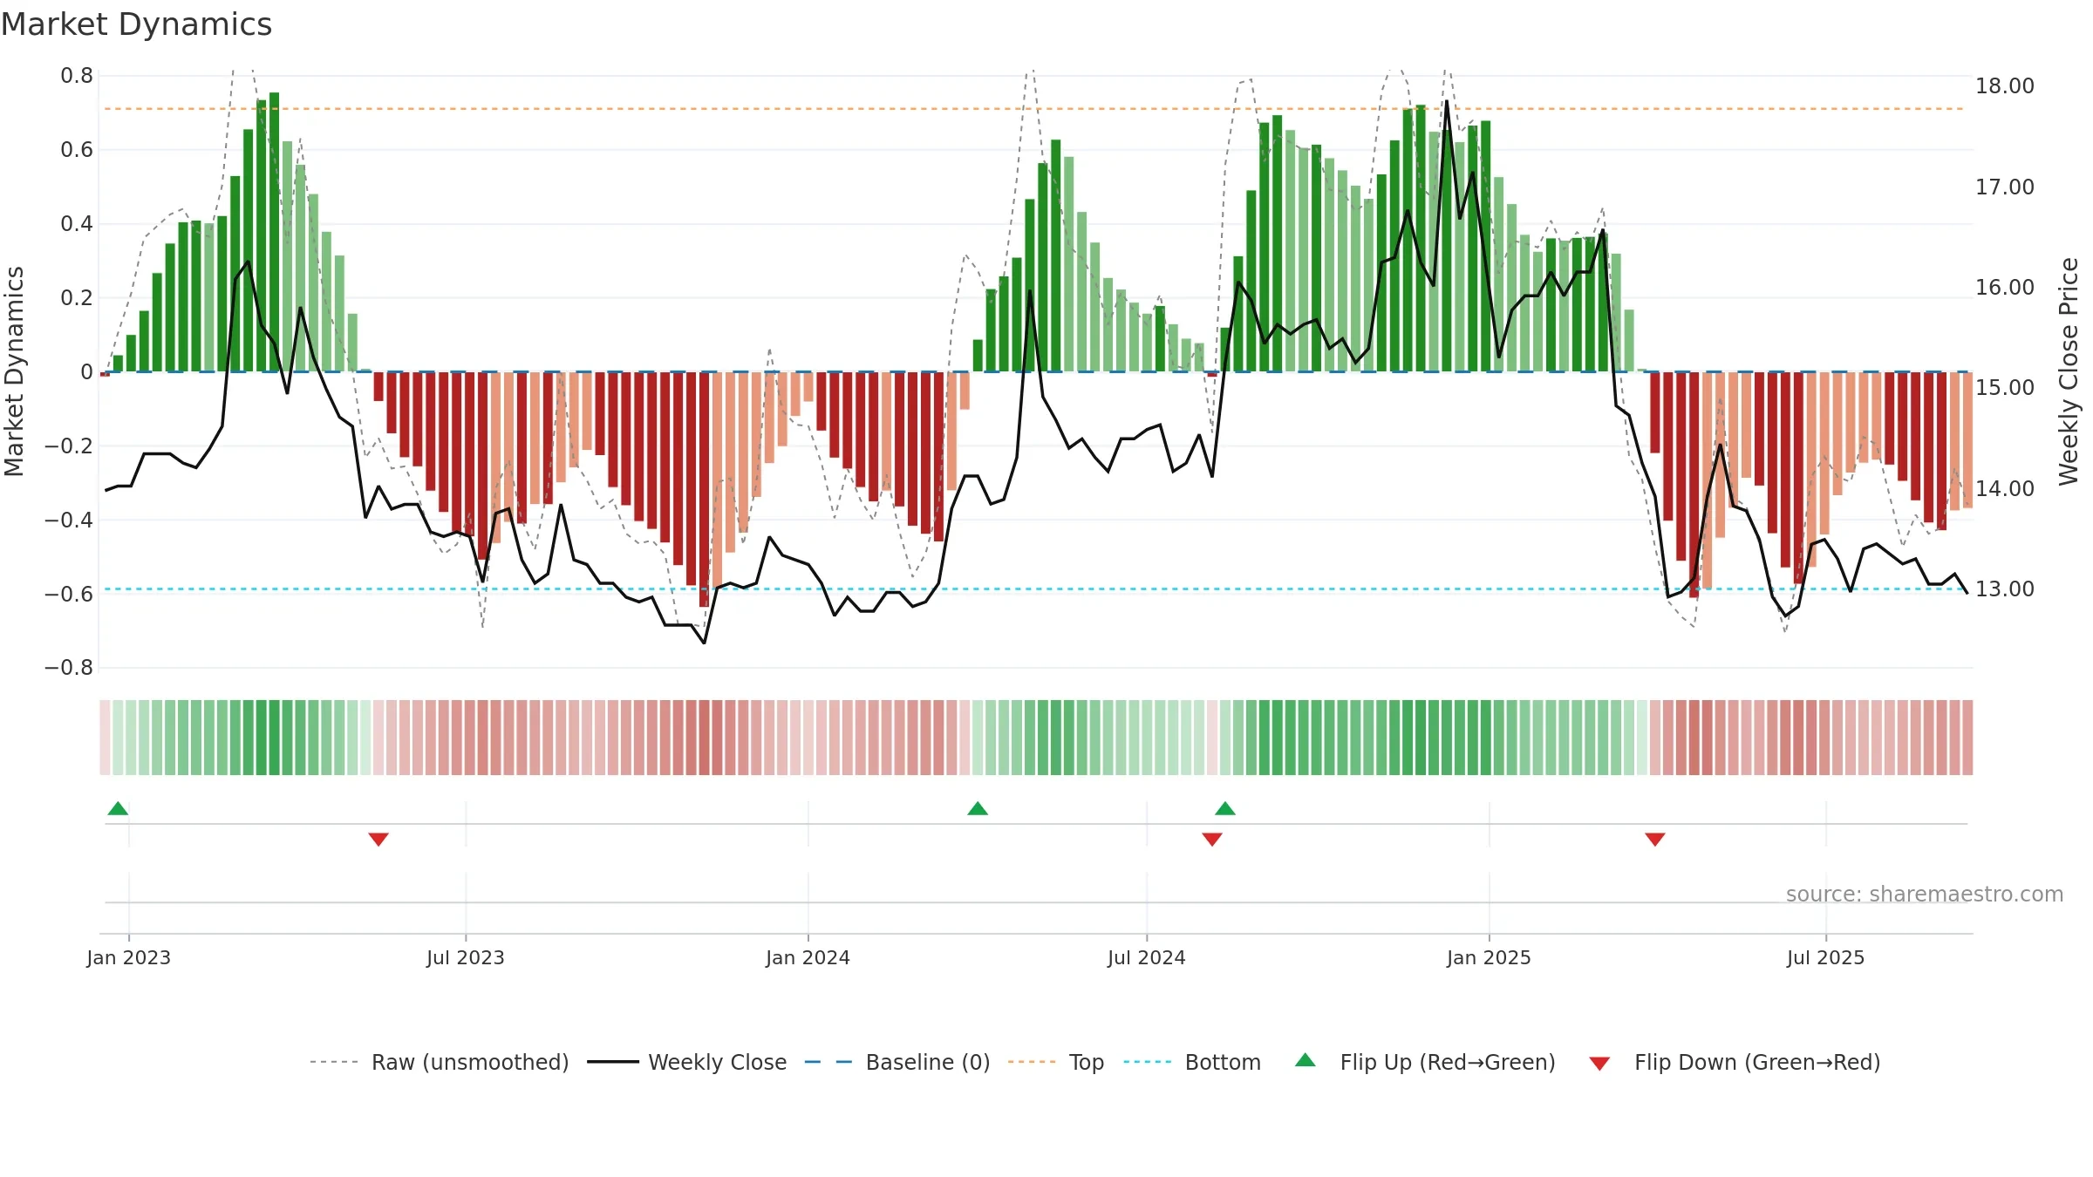Click the red triangle icon in the legend
The image size is (2093, 1177).
[x=1599, y=1064]
